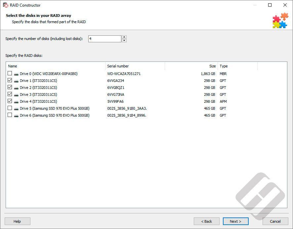293x229 pixels.
Task: Click the 1,863 GB size value
Action: click(208, 74)
